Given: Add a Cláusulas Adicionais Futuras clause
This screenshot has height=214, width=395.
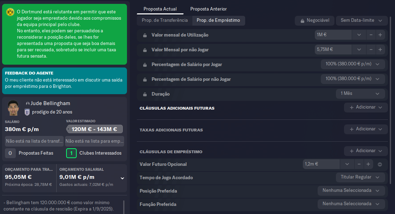Looking at the screenshot, I should 366,107.
